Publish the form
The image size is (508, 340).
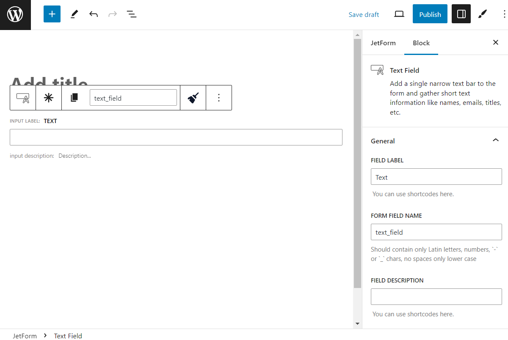430,14
